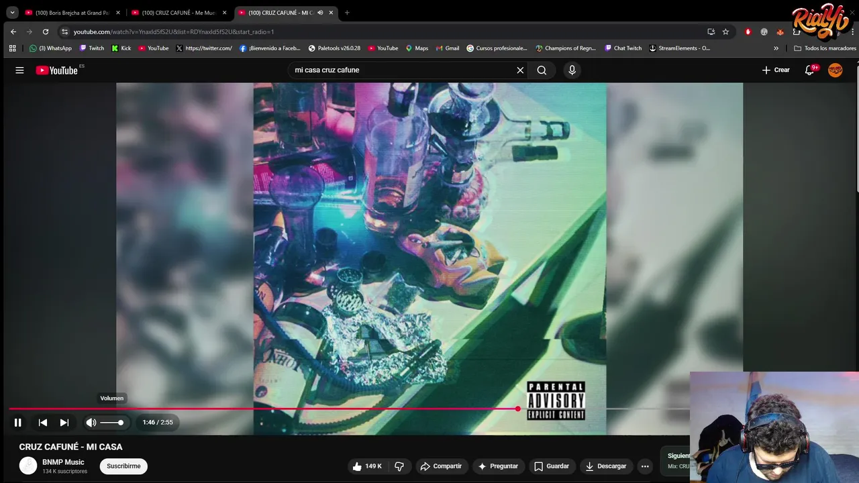Viewport: 859px width, 483px height.
Task: Go to the previous video
Action: [42, 423]
